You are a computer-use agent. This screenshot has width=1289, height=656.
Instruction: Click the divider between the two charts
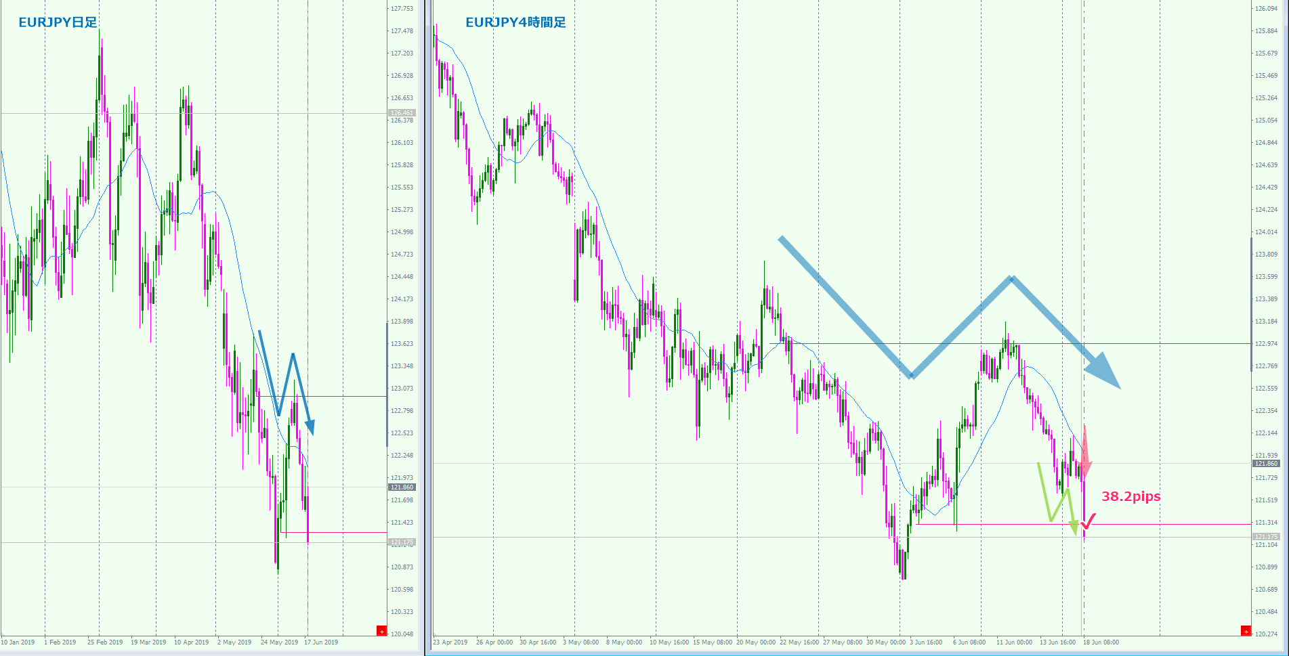(425, 325)
